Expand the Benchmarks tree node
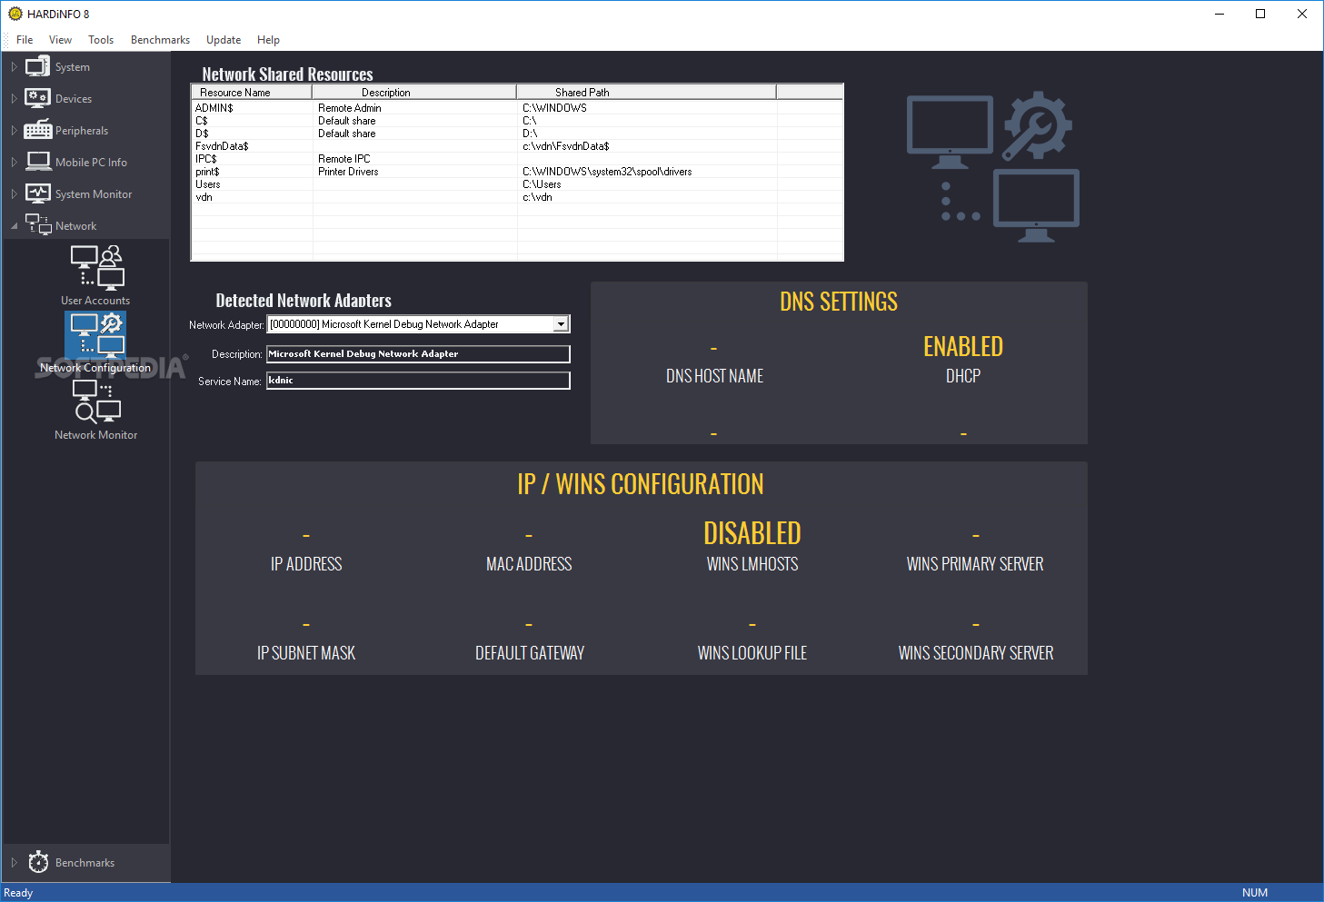This screenshot has height=902, width=1324. (14, 863)
